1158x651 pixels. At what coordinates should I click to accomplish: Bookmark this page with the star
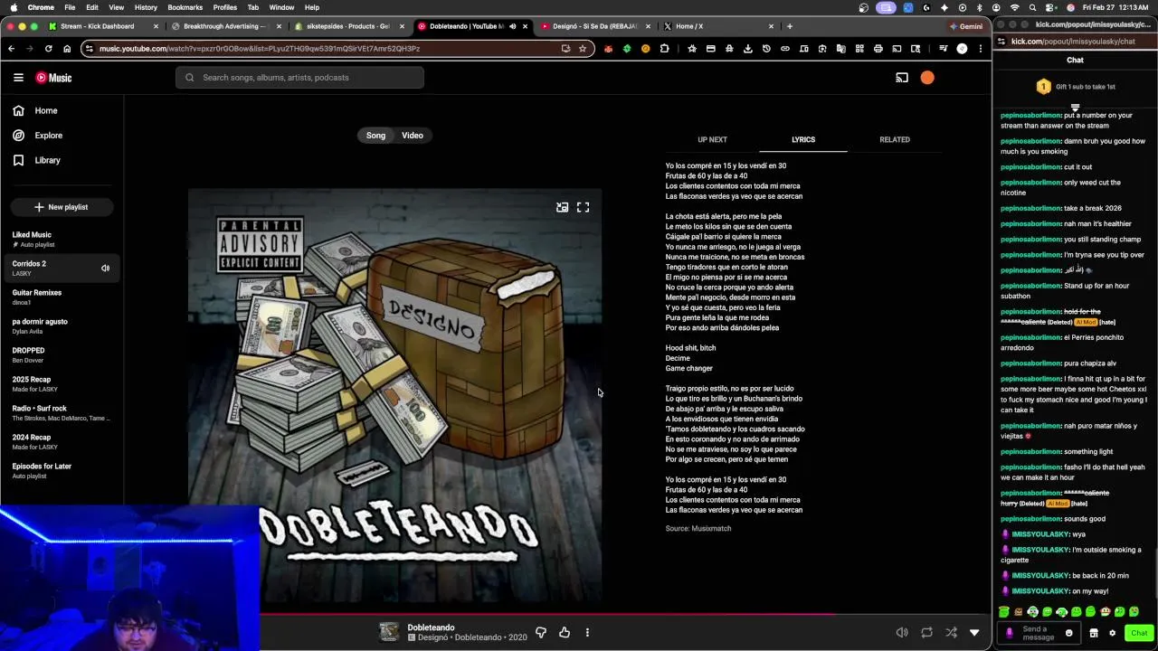tap(583, 49)
